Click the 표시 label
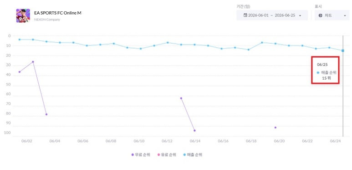Screen dimensions: 352x170 318,6
